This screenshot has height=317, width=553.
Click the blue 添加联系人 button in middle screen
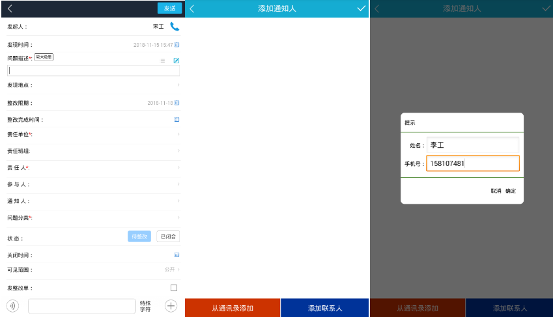click(x=325, y=308)
